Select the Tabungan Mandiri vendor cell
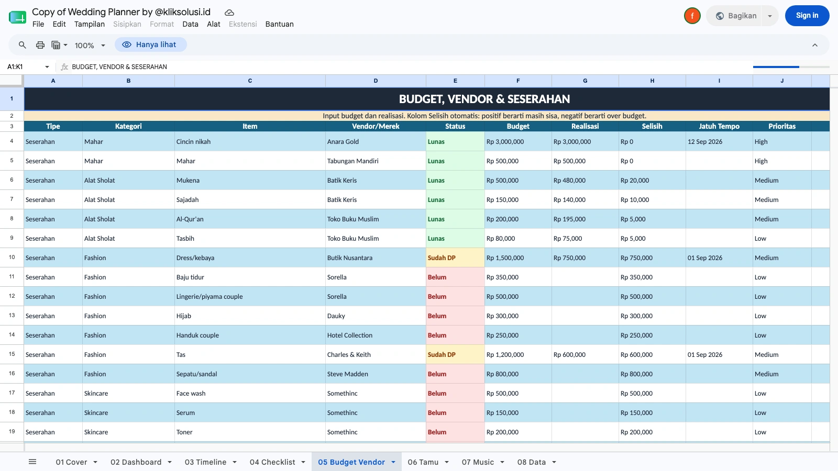838x471 pixels. pyautogui.click(x=376, y=161)
